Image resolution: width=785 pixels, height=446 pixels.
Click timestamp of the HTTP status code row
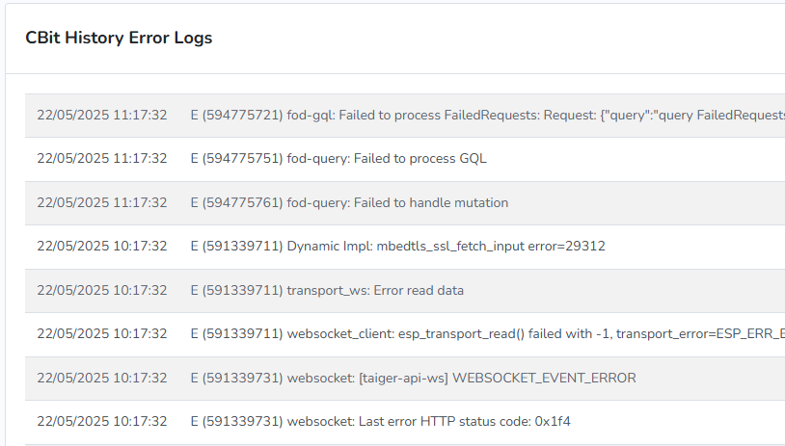pyautogui.click(x=102, y=421)
